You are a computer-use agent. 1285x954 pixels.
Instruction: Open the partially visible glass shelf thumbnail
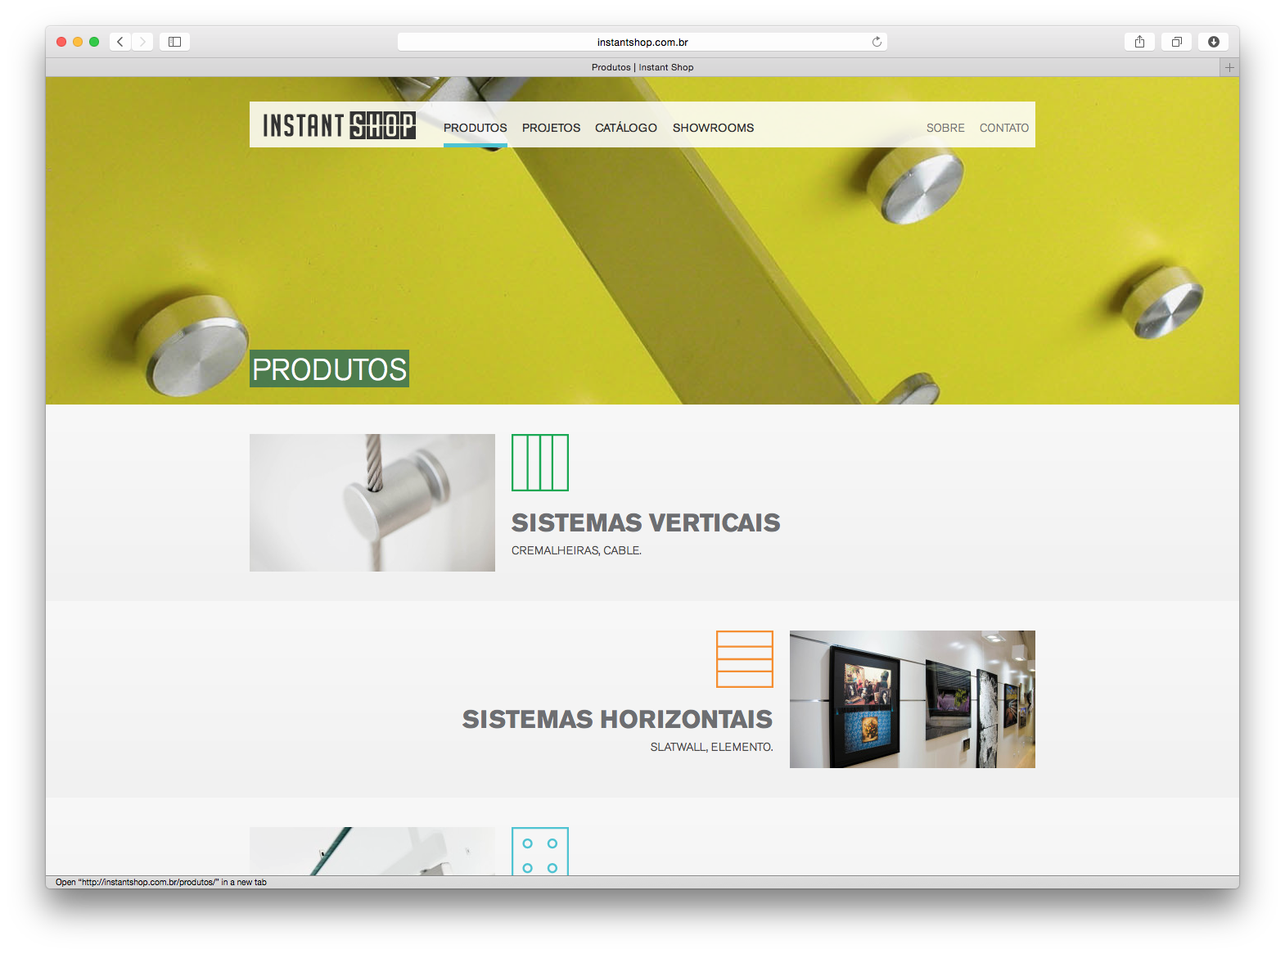(372, 852)
